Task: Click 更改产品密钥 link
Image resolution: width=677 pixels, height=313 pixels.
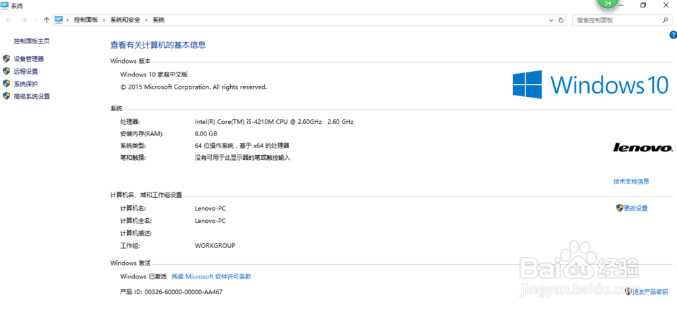Action: click(x=650, y=292)
